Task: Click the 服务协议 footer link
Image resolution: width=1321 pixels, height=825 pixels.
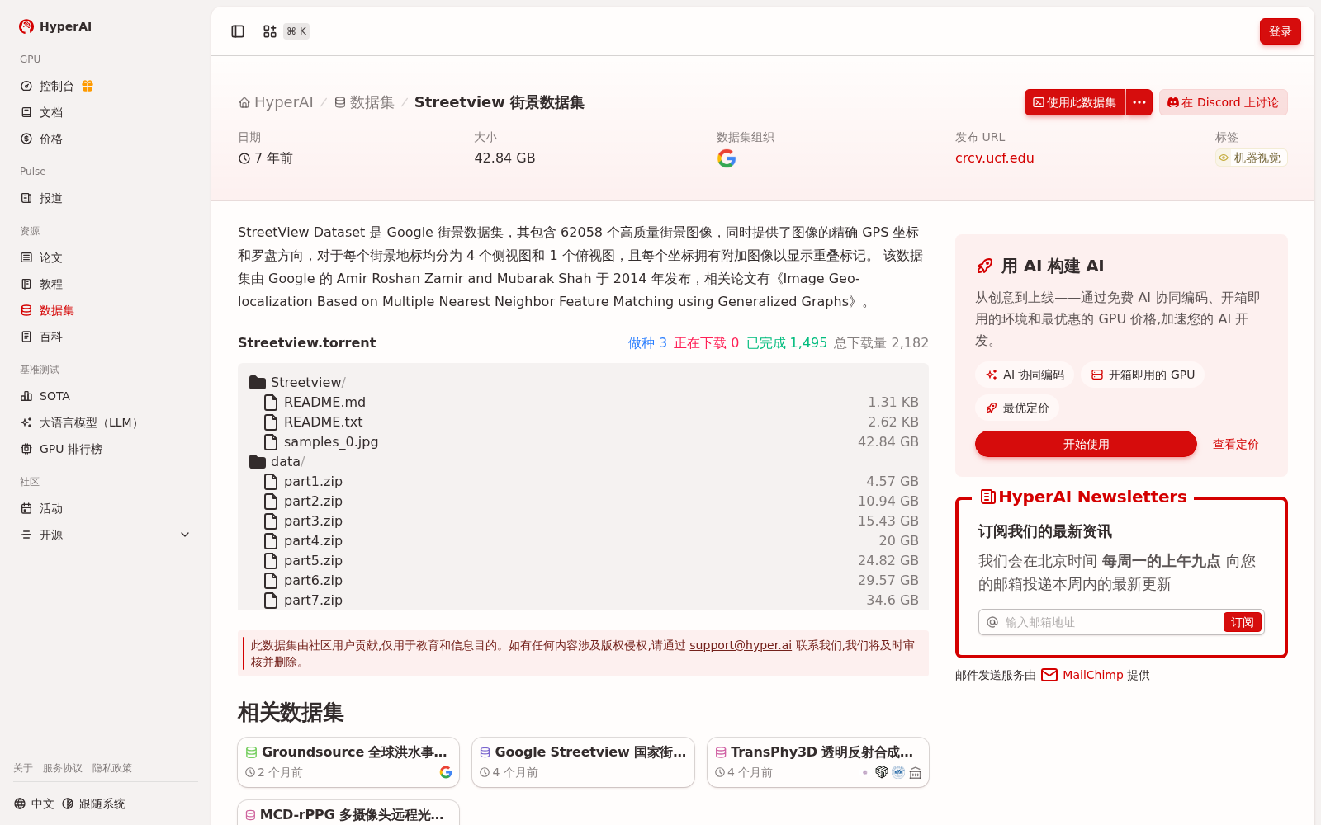Action: click(63, 768)
